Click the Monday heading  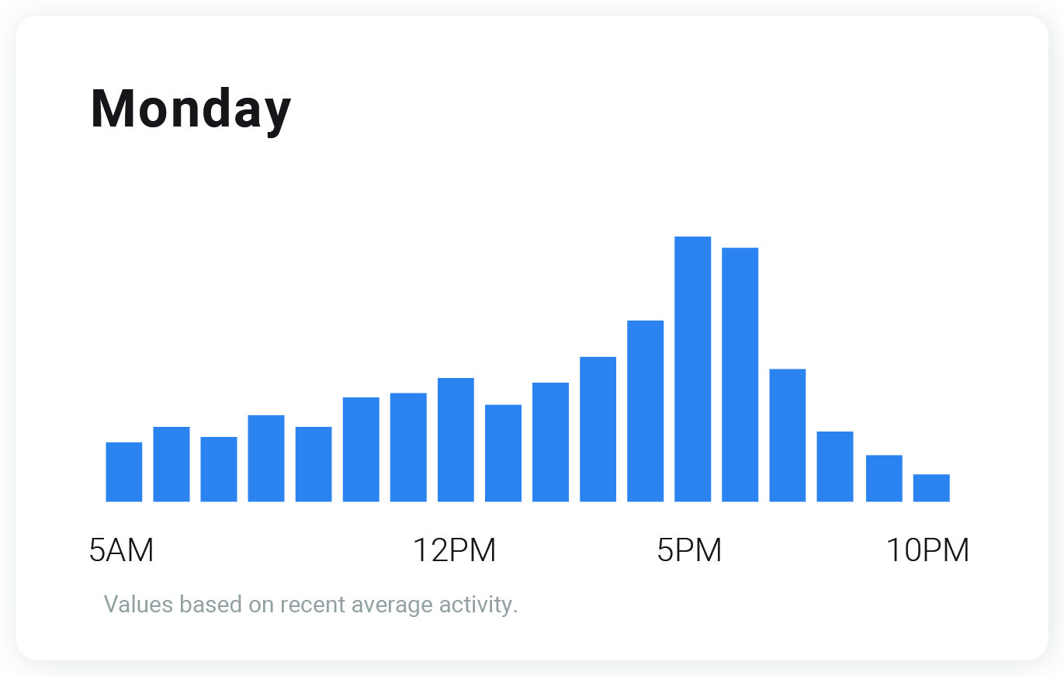click(x=191, y=109)
